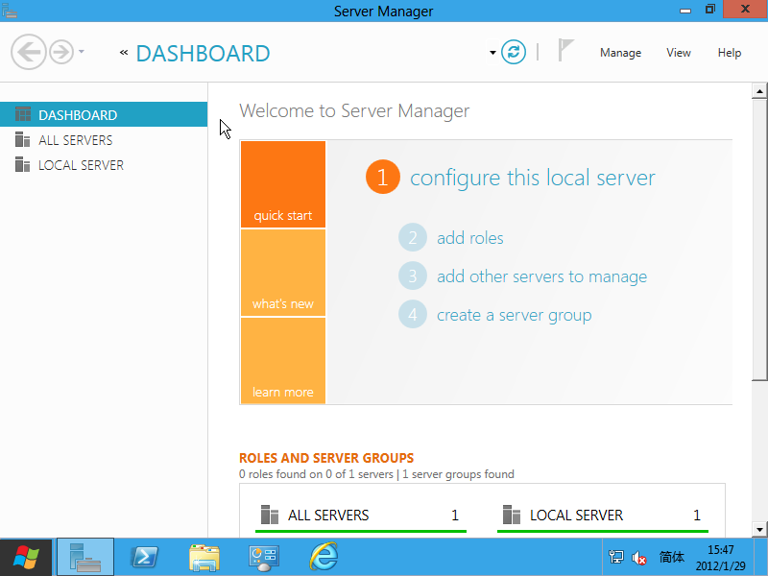Open the navigation history dropdown arrow
Screen dimensions: 768x576
82,51
